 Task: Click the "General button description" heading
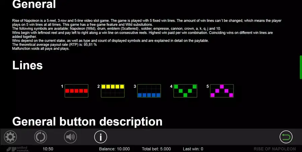pos(87,122)
